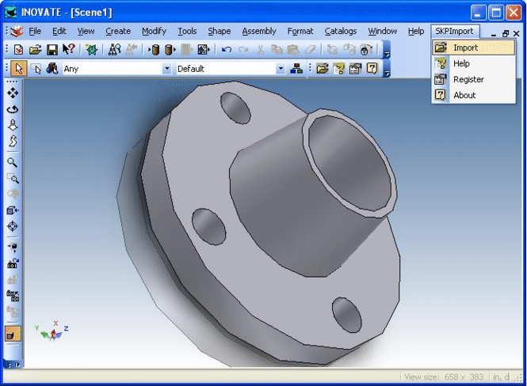Click the Fit Scene icon in side toolbar
The image size is (527, 386).
13,248
